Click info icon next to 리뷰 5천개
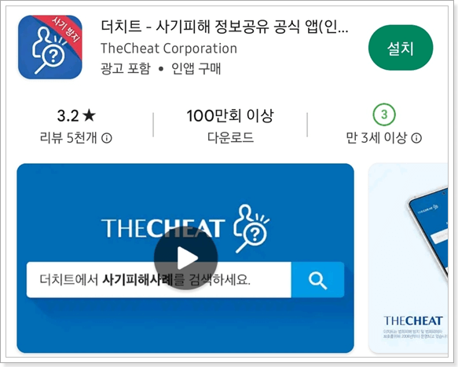 [x=107, y=138]
